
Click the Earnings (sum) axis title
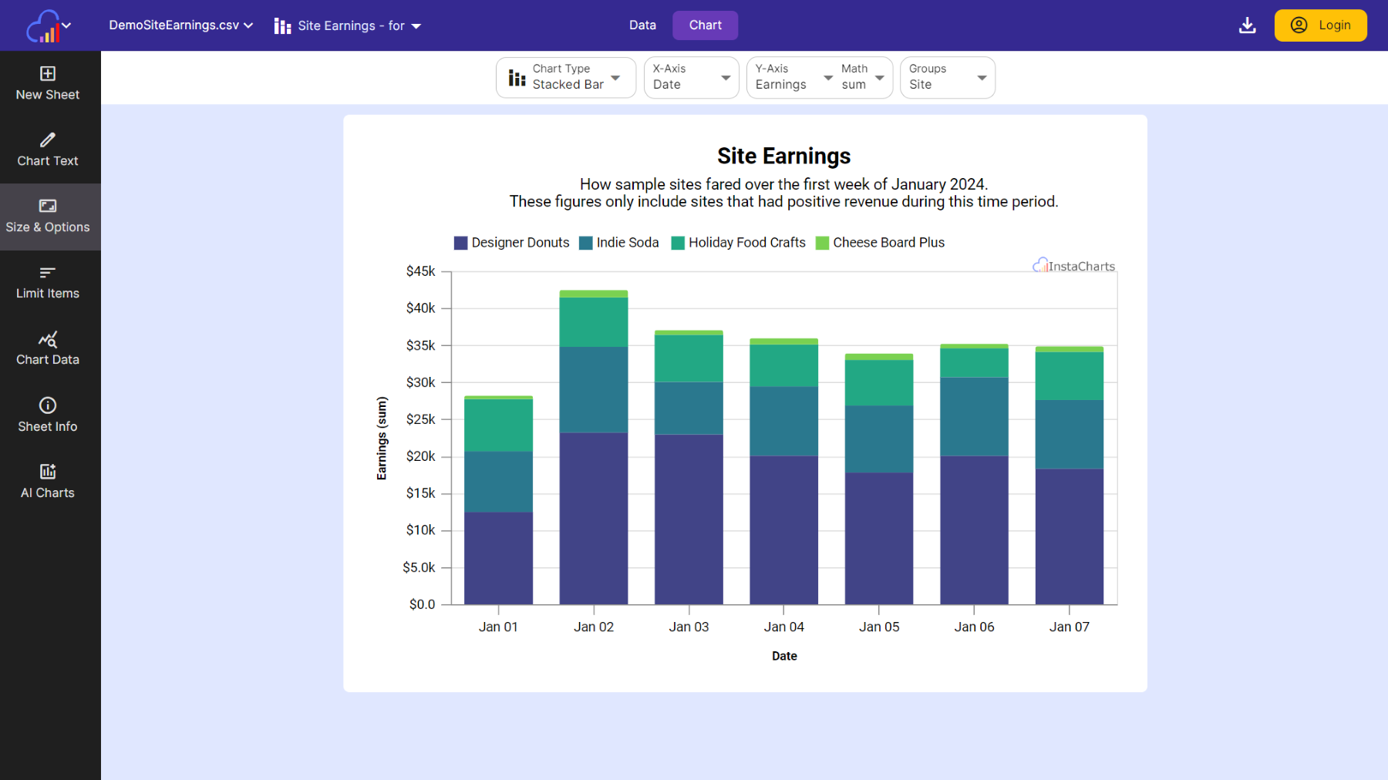click(382, 438)
